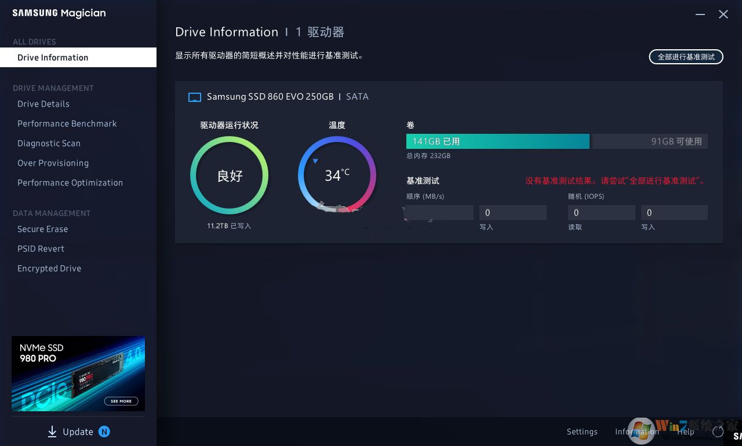Open the PSID Revert feature
The image size is (742, 446).
(41, 248)
